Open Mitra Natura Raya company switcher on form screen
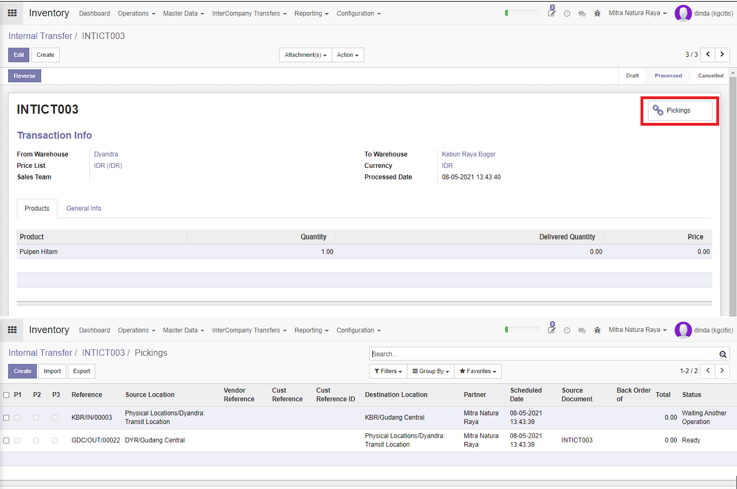The height and width of the screenshot is (489, 737). pos(638,13)
